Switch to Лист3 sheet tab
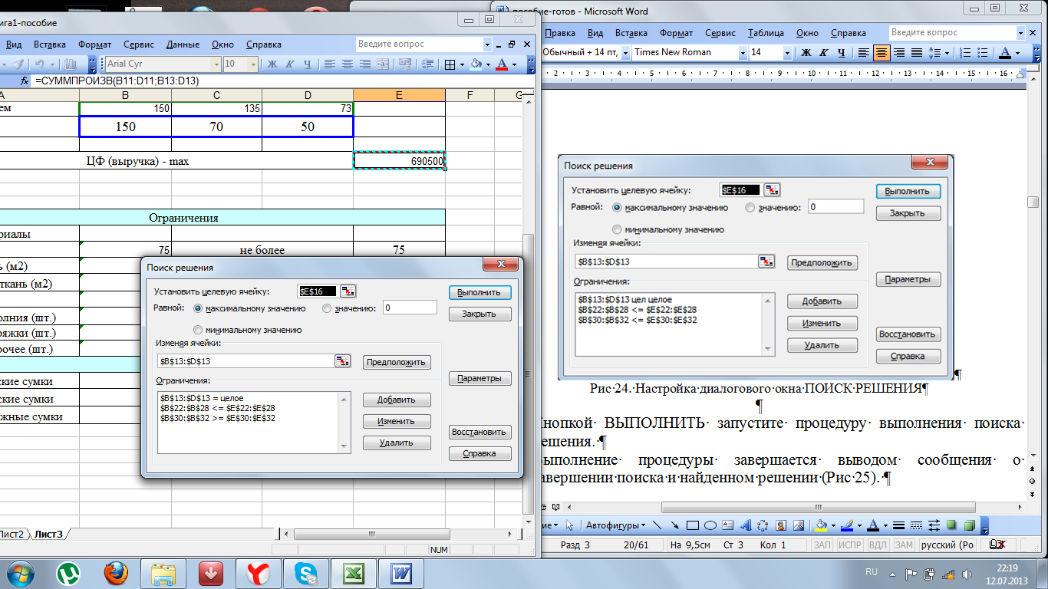 tap(49, 533)
